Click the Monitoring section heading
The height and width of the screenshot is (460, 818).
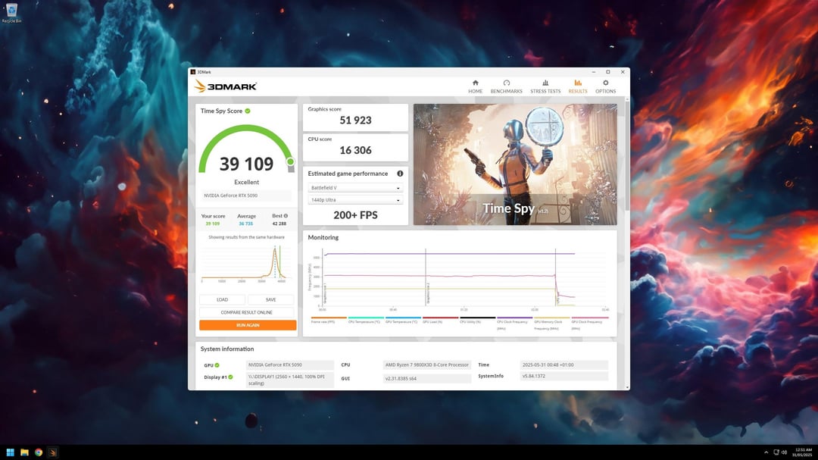pyautogui.click(x=323, y=237)
